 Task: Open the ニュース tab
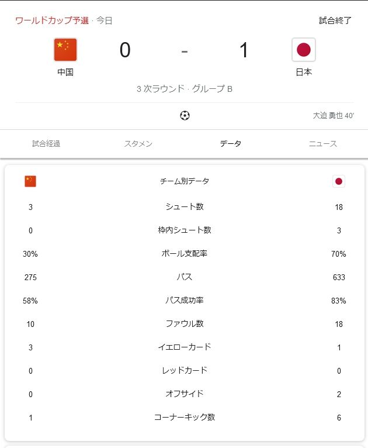click(322, 144)
